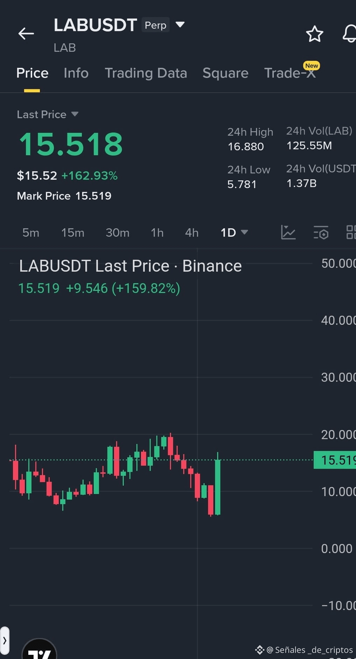
Task: Tap the chart title LABUSDT Last Price · Binance
Action: [x=130, y=266]
